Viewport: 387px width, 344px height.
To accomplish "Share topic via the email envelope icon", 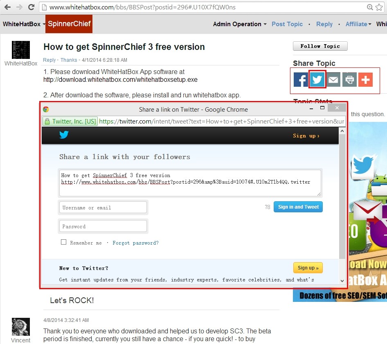I will (333, 79).
